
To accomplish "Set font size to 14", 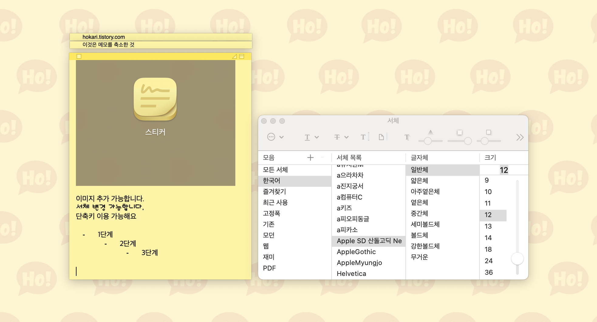I will [x=493, y=238].
